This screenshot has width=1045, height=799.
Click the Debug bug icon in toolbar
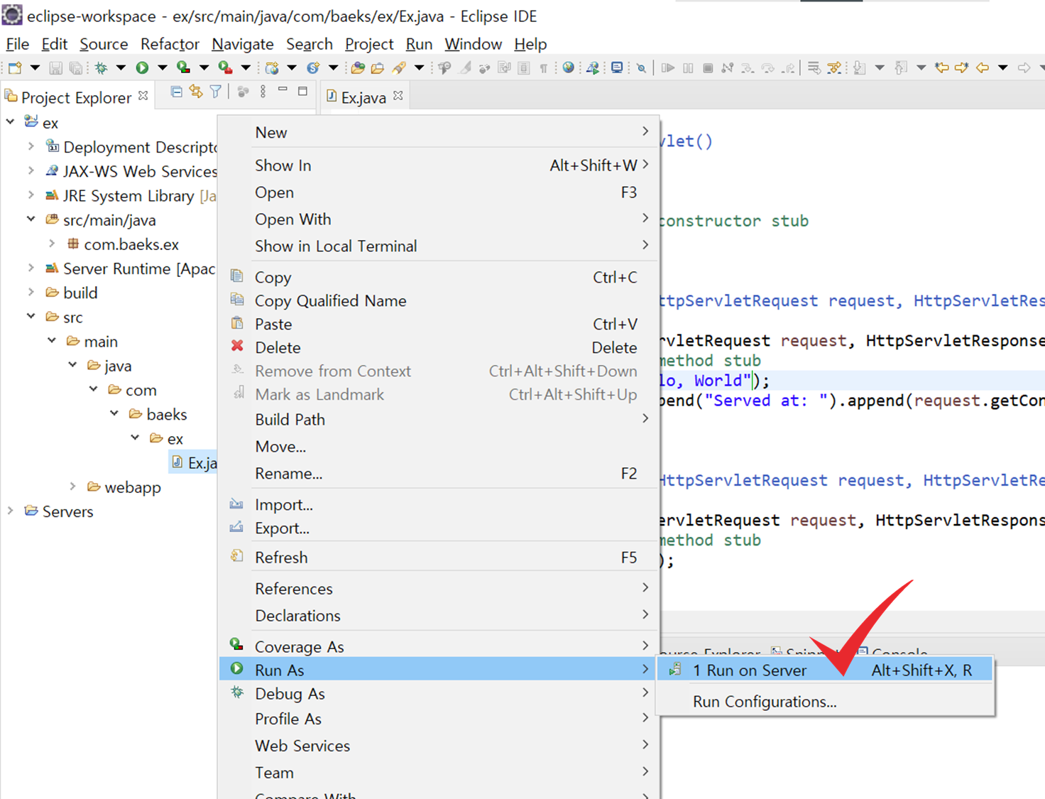[102, 68]
